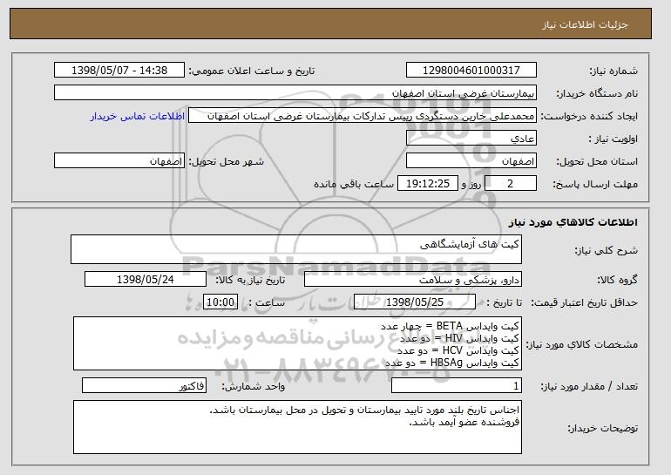Select the تاریخ نیاز به کالا field 1398/05/24
The width and height of the screenshot is (671, 475).
coord(146,280)
